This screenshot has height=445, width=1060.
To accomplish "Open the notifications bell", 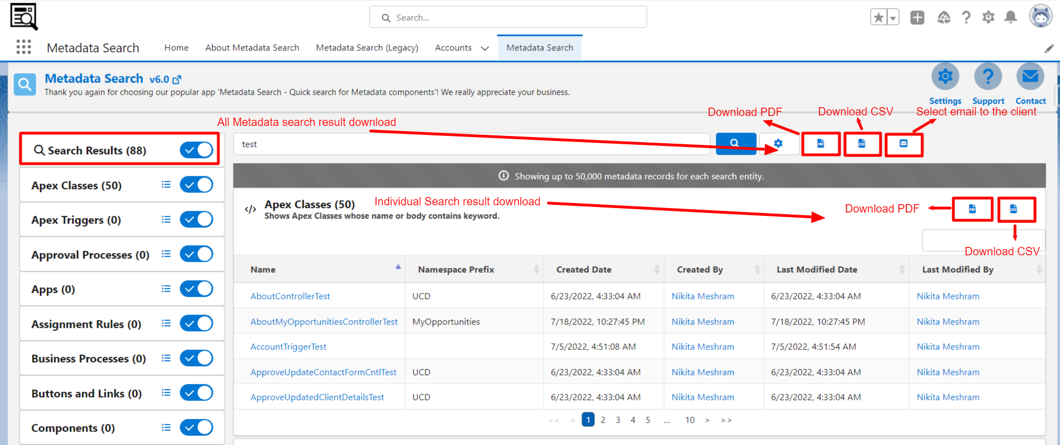I will point(1011,18).
